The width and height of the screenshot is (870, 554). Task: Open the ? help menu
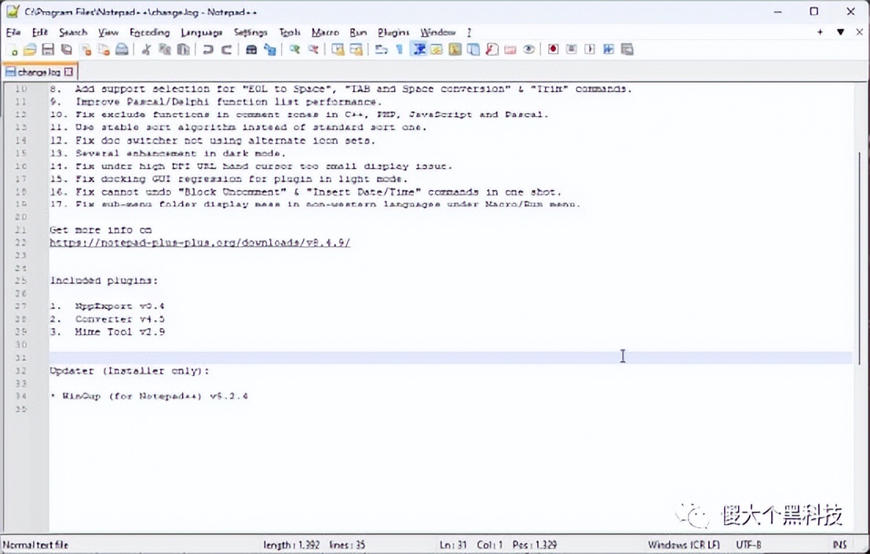[469, 32]
